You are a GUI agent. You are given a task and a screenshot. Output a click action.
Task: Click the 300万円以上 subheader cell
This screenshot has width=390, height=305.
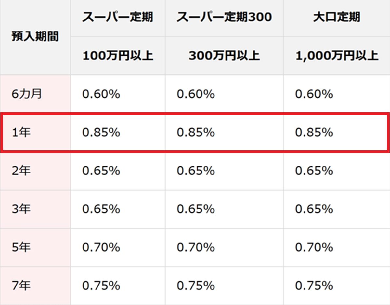click(x=224, y=56)
